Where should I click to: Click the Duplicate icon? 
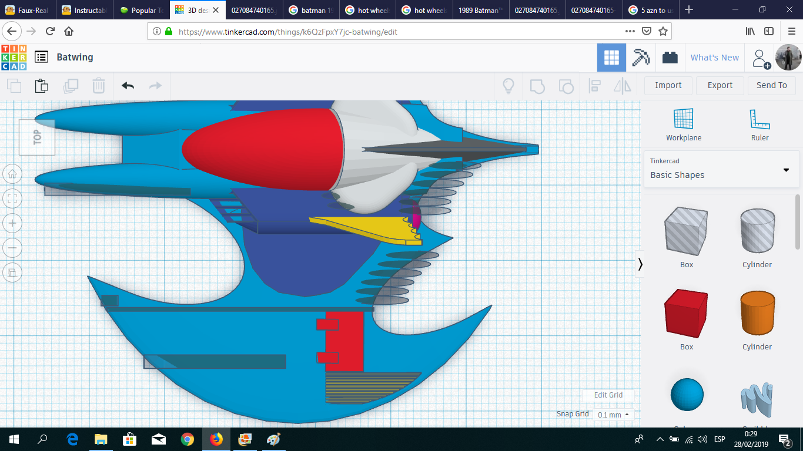(x=71, y=86)
